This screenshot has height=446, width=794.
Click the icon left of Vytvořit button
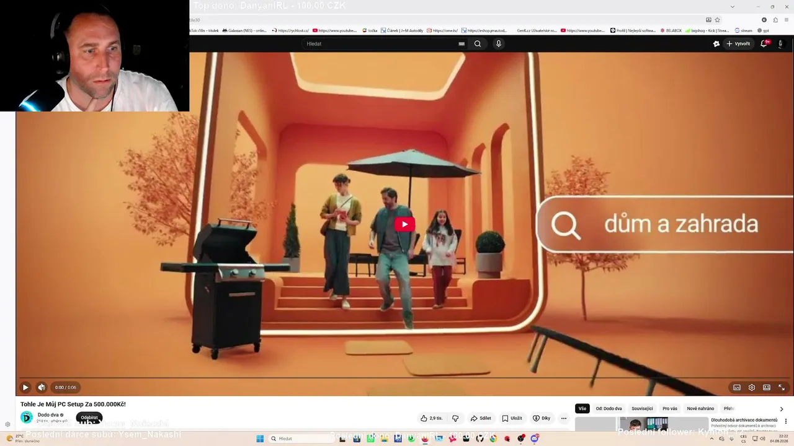click(716, 44)
